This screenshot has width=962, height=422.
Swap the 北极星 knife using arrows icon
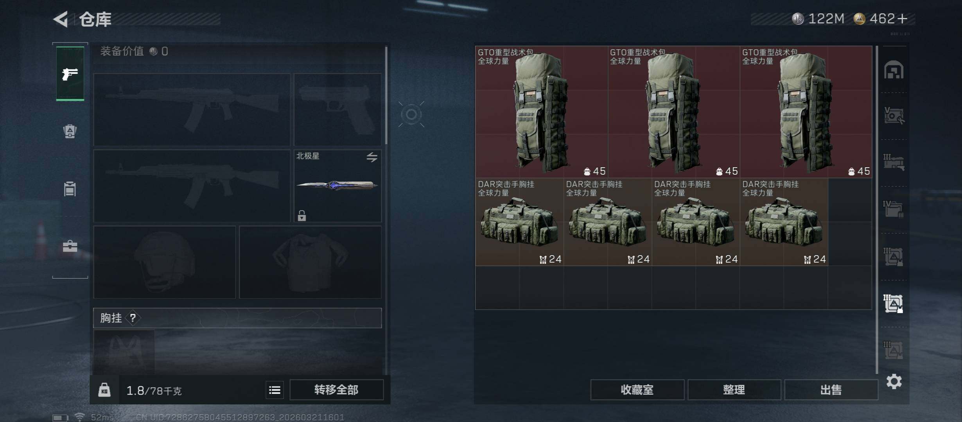pos(372,157)
